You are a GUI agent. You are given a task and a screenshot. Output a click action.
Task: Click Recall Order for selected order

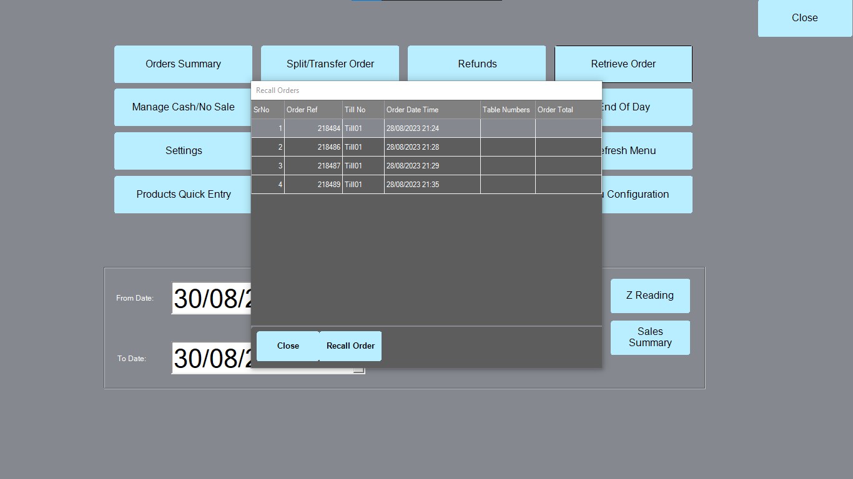click(x=350, y=346)
